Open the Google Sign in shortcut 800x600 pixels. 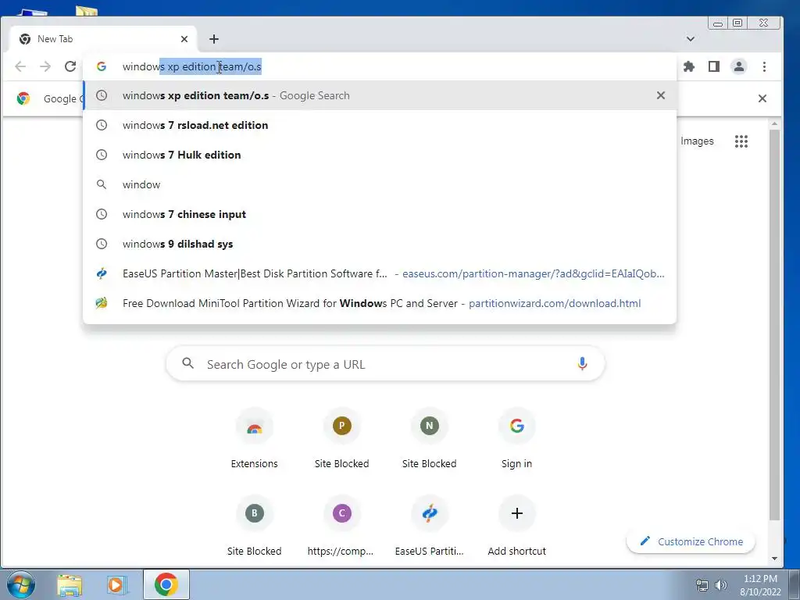(517, 437)
